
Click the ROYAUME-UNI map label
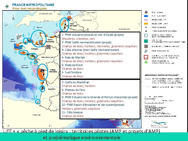46,14
